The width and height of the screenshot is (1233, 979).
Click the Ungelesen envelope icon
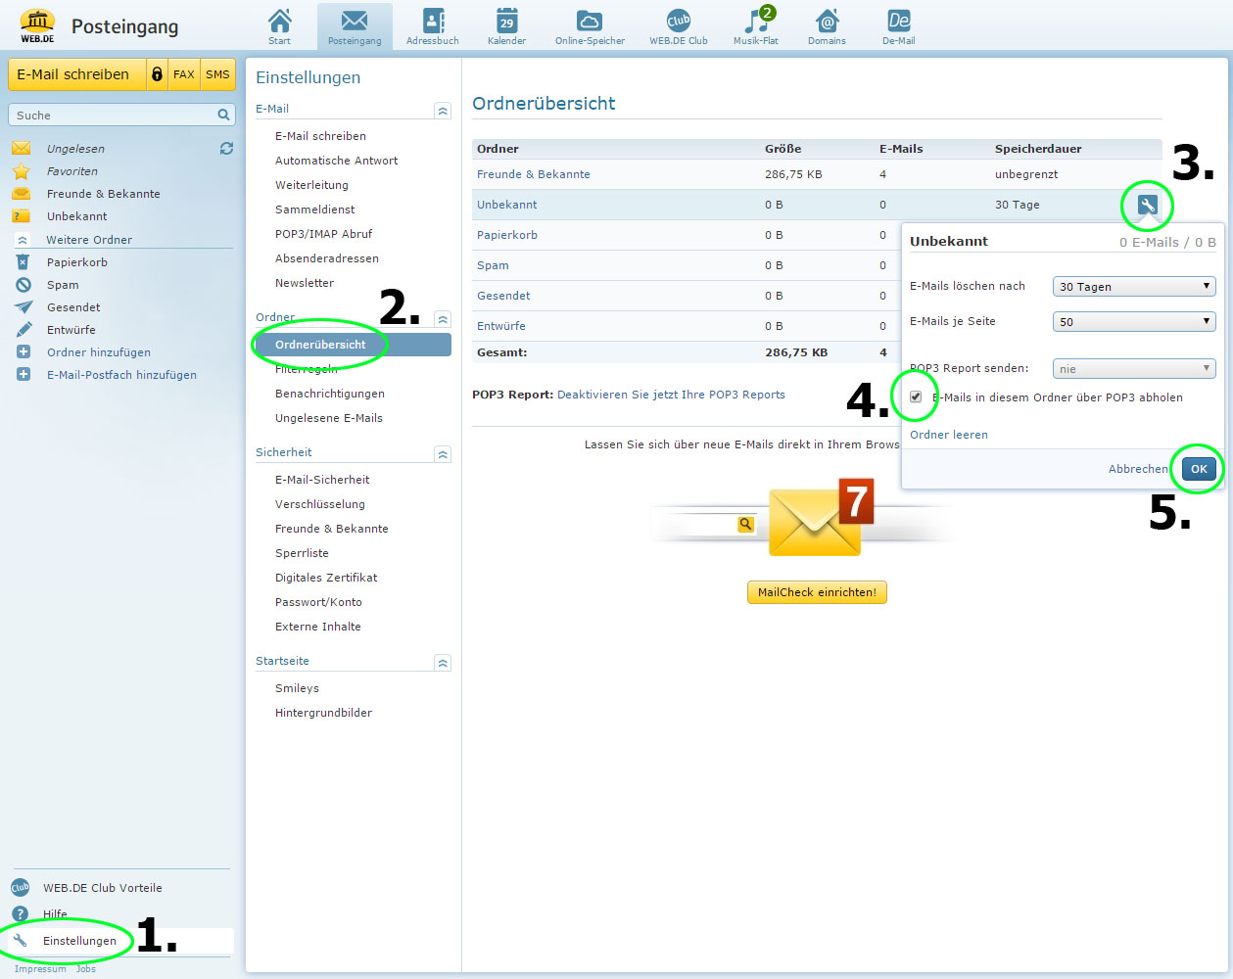[22, 149]
